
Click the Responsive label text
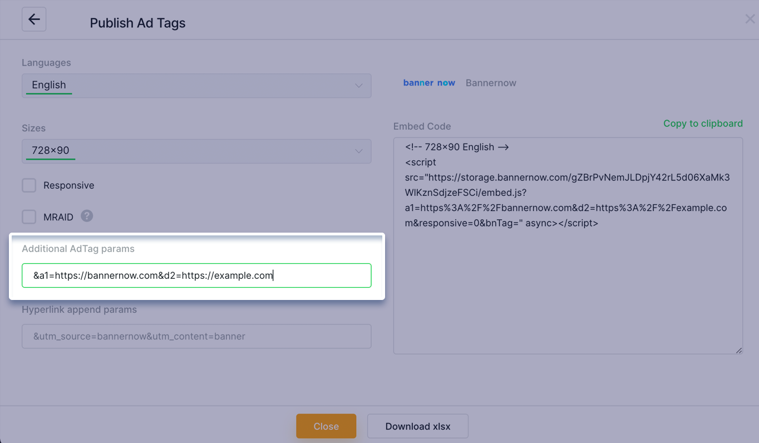click(69, 185)
